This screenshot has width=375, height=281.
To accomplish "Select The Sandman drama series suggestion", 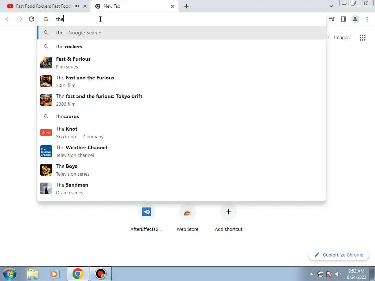I will [x=182, y=188].
